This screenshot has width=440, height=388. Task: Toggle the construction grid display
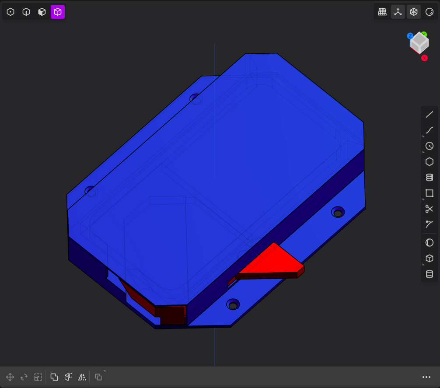coord(382,12)
